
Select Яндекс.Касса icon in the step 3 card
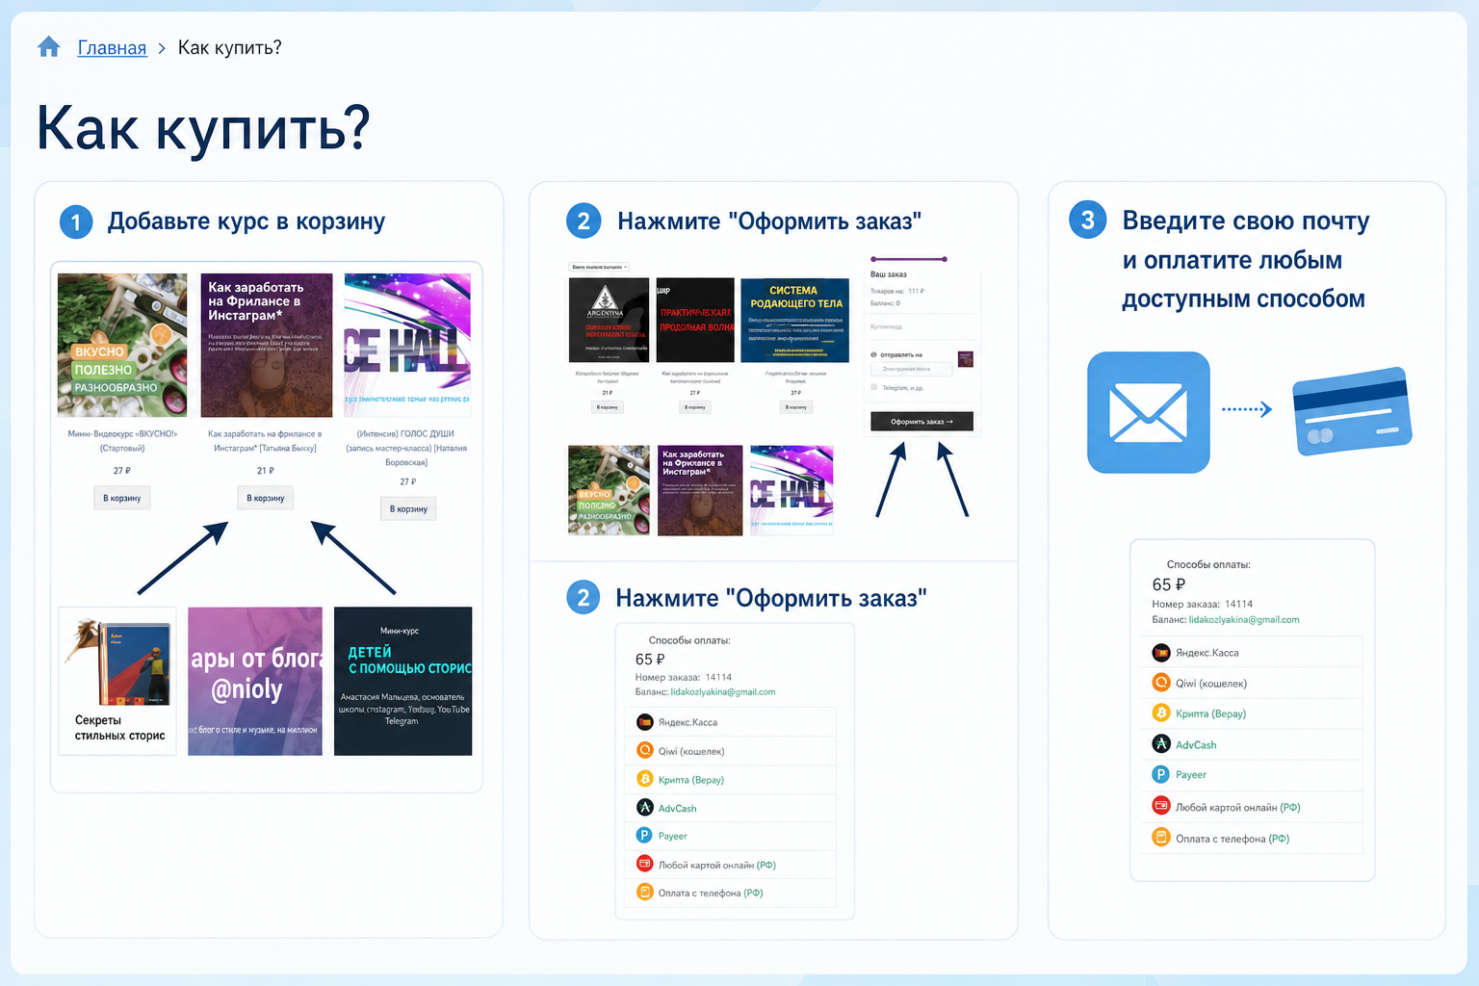(x=1161, y=653)
